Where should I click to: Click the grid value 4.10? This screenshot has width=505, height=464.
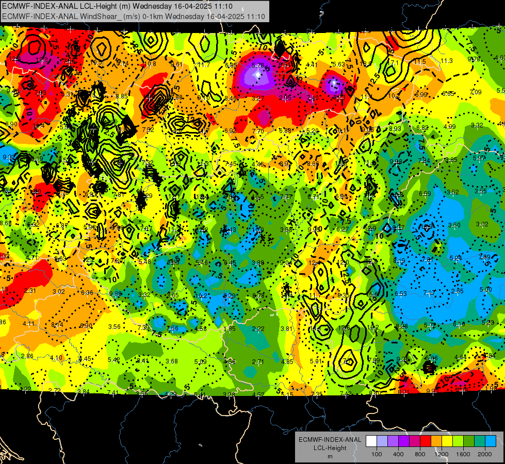click(56, 358)
